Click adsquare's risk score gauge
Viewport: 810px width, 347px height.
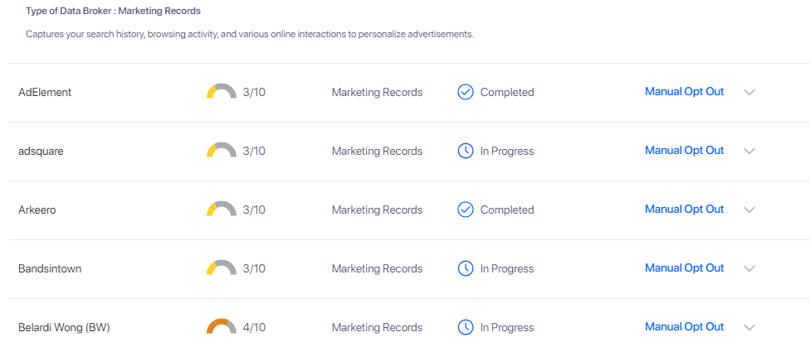point(222,150)
